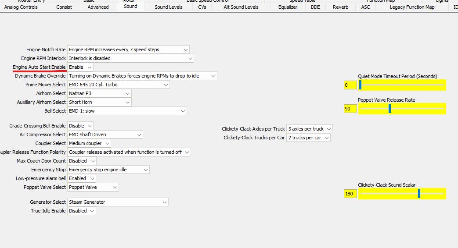Open the Engine Notch Rate dropdown
Screen dimensions: 458x248
point(128,50)
